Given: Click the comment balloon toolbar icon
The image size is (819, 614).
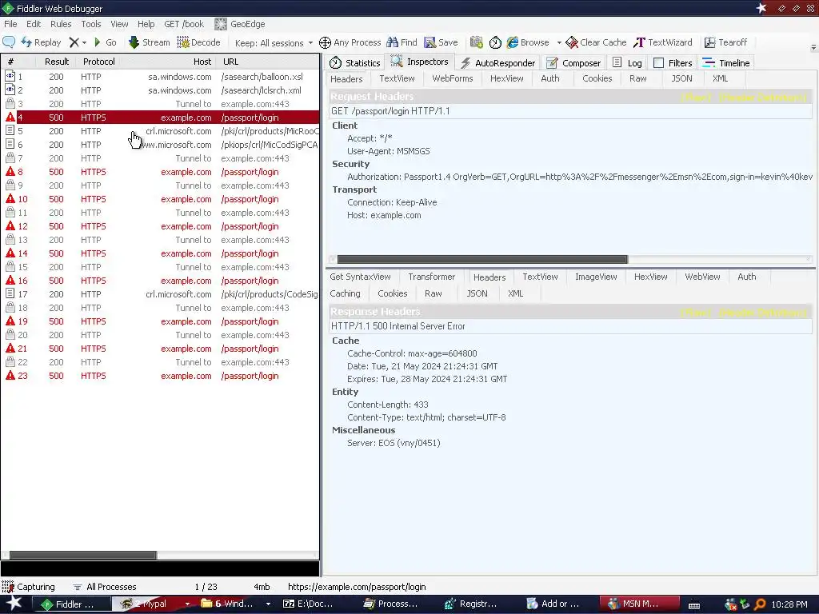Looking at the screenshot, I should pyautogui.click(x=9, y=42).
